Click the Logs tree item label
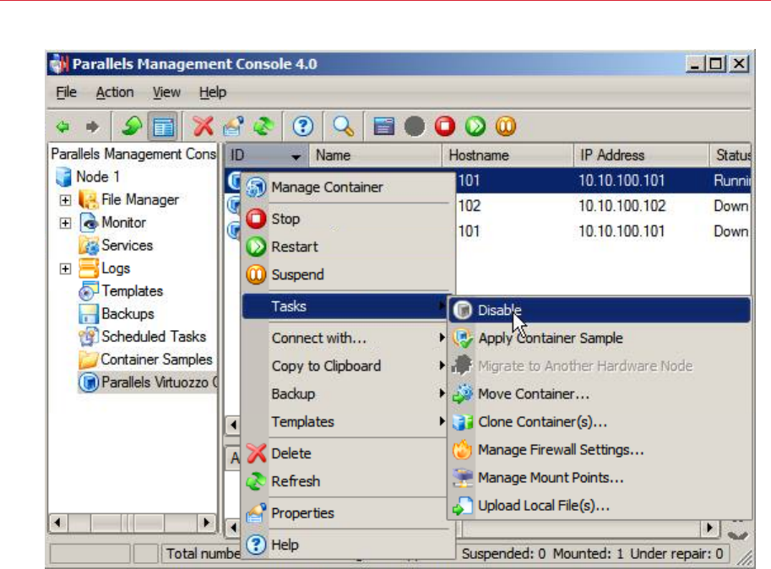Viewport: 771px width, 569px height. (x=116, y=268)
